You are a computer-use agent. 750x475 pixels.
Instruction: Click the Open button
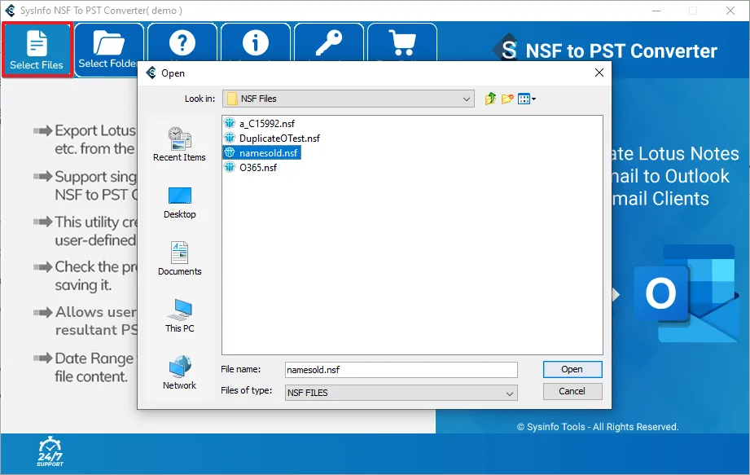pos(572,369)
